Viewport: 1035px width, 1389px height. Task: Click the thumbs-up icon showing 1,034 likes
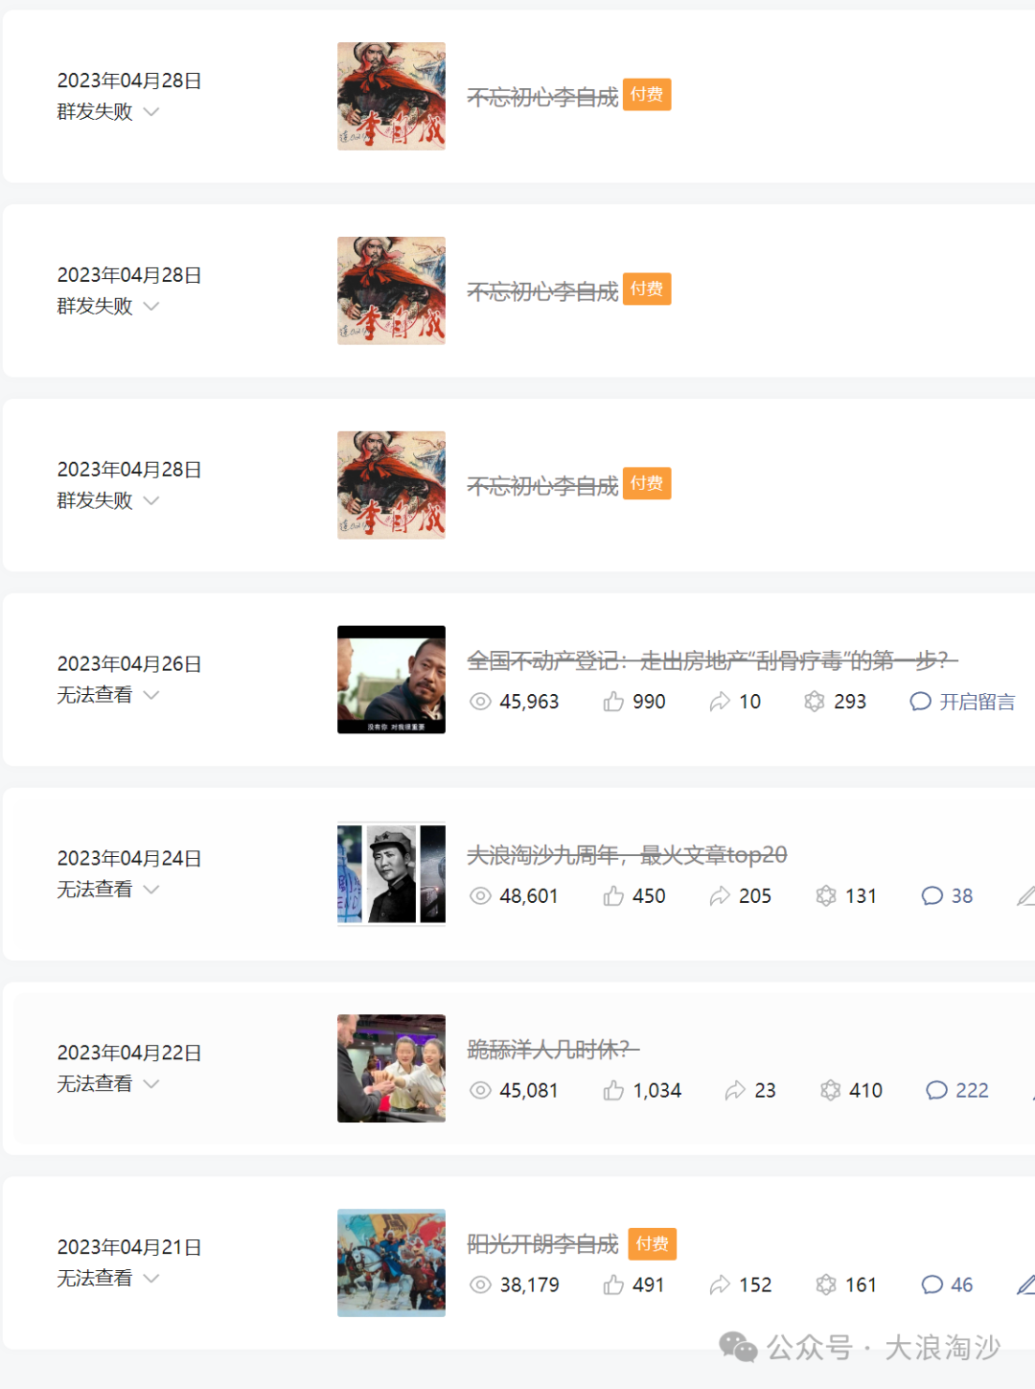point(613,1090)
